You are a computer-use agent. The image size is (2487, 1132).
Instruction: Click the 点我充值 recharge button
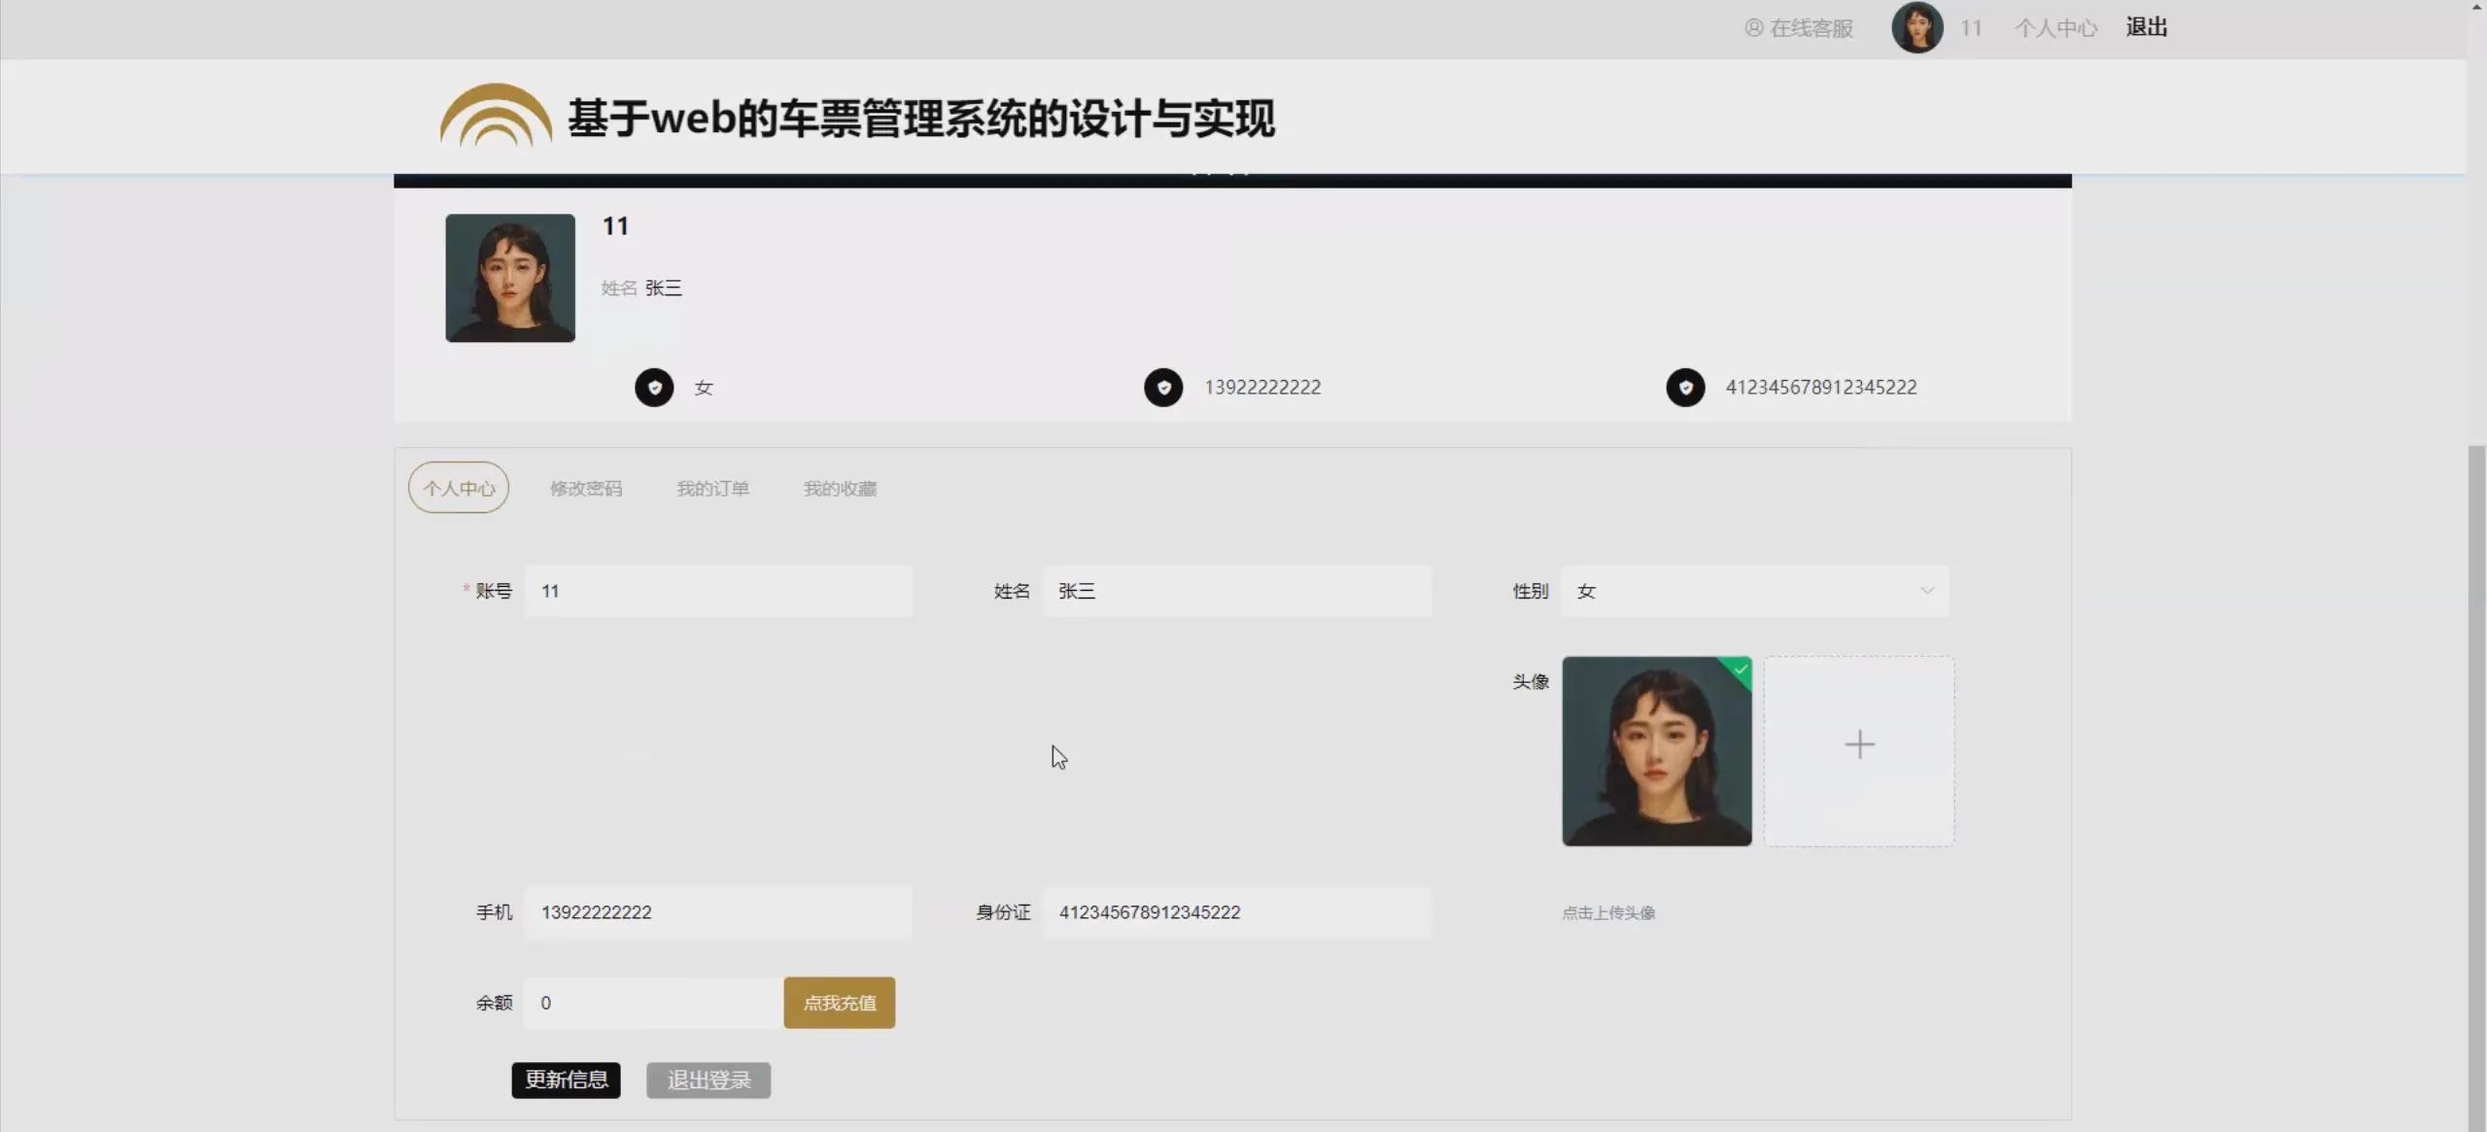coord(838,1002)
